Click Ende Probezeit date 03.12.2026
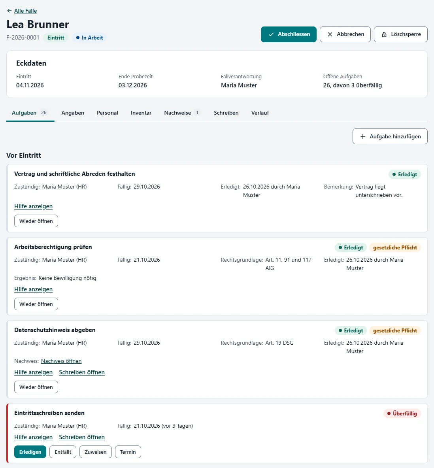 132,85
